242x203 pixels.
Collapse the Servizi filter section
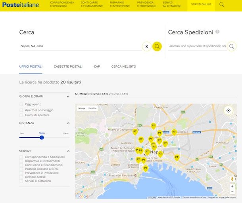[x=68, y=151]
